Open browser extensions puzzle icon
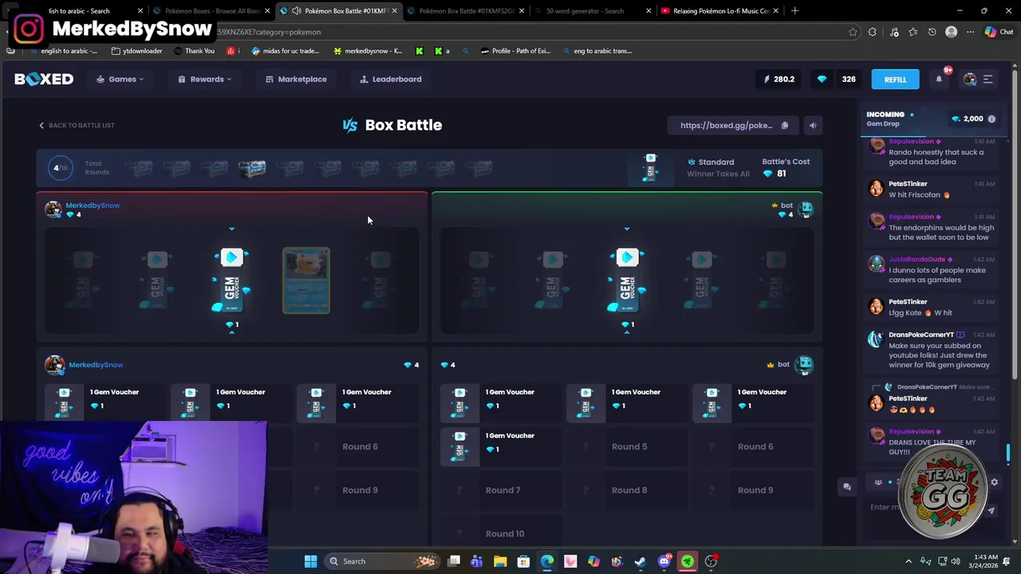This screenshot has height=574, width=1021. pyautogui.click(x=873, y=32)
